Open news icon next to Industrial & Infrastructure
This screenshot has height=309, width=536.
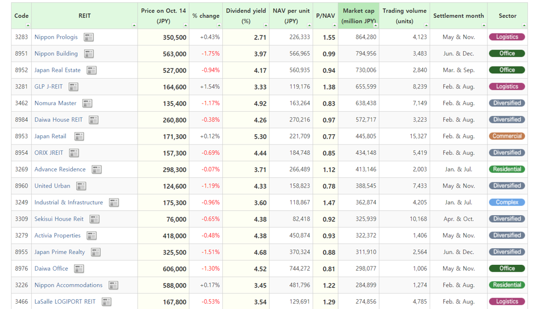click(x=114, y=202)
